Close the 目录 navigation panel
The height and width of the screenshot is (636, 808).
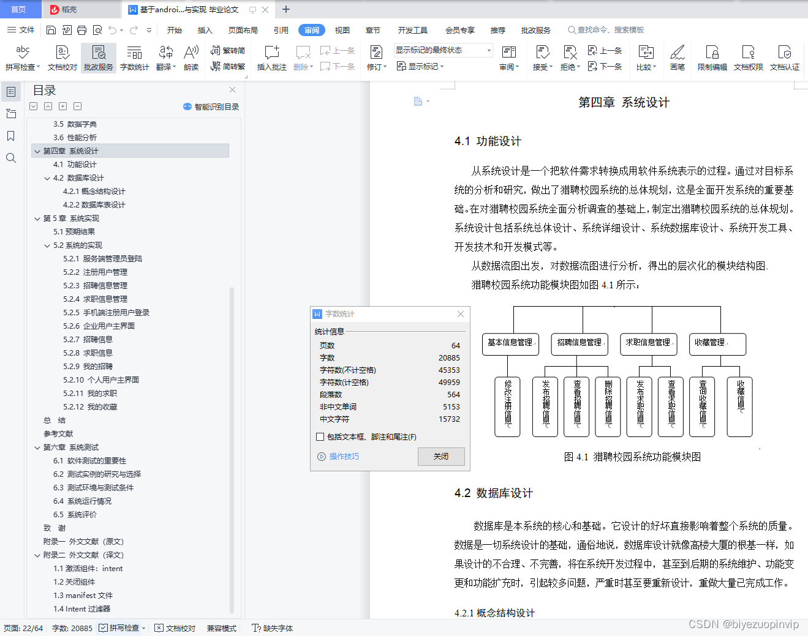coord(233,90)
